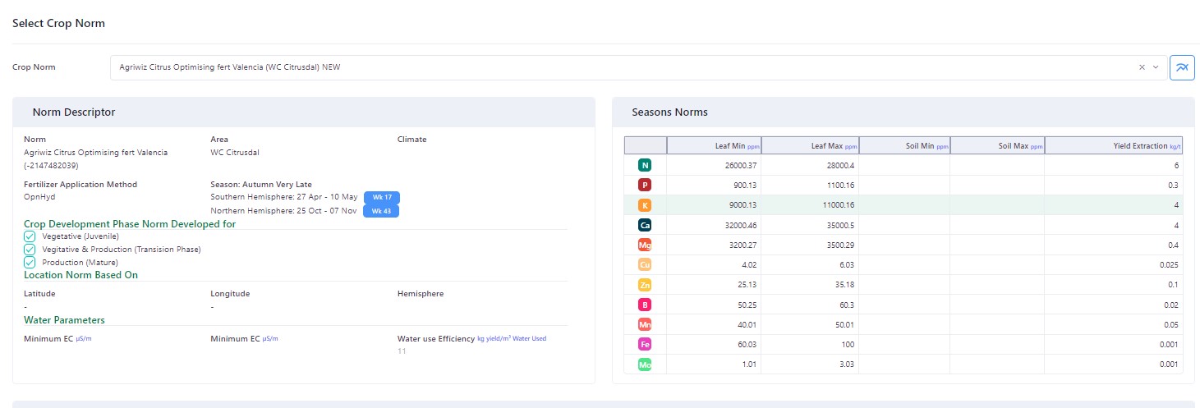
Task: Click Leaf Max value 3.03
Action: pyautogui.click(x=846, y=364)
